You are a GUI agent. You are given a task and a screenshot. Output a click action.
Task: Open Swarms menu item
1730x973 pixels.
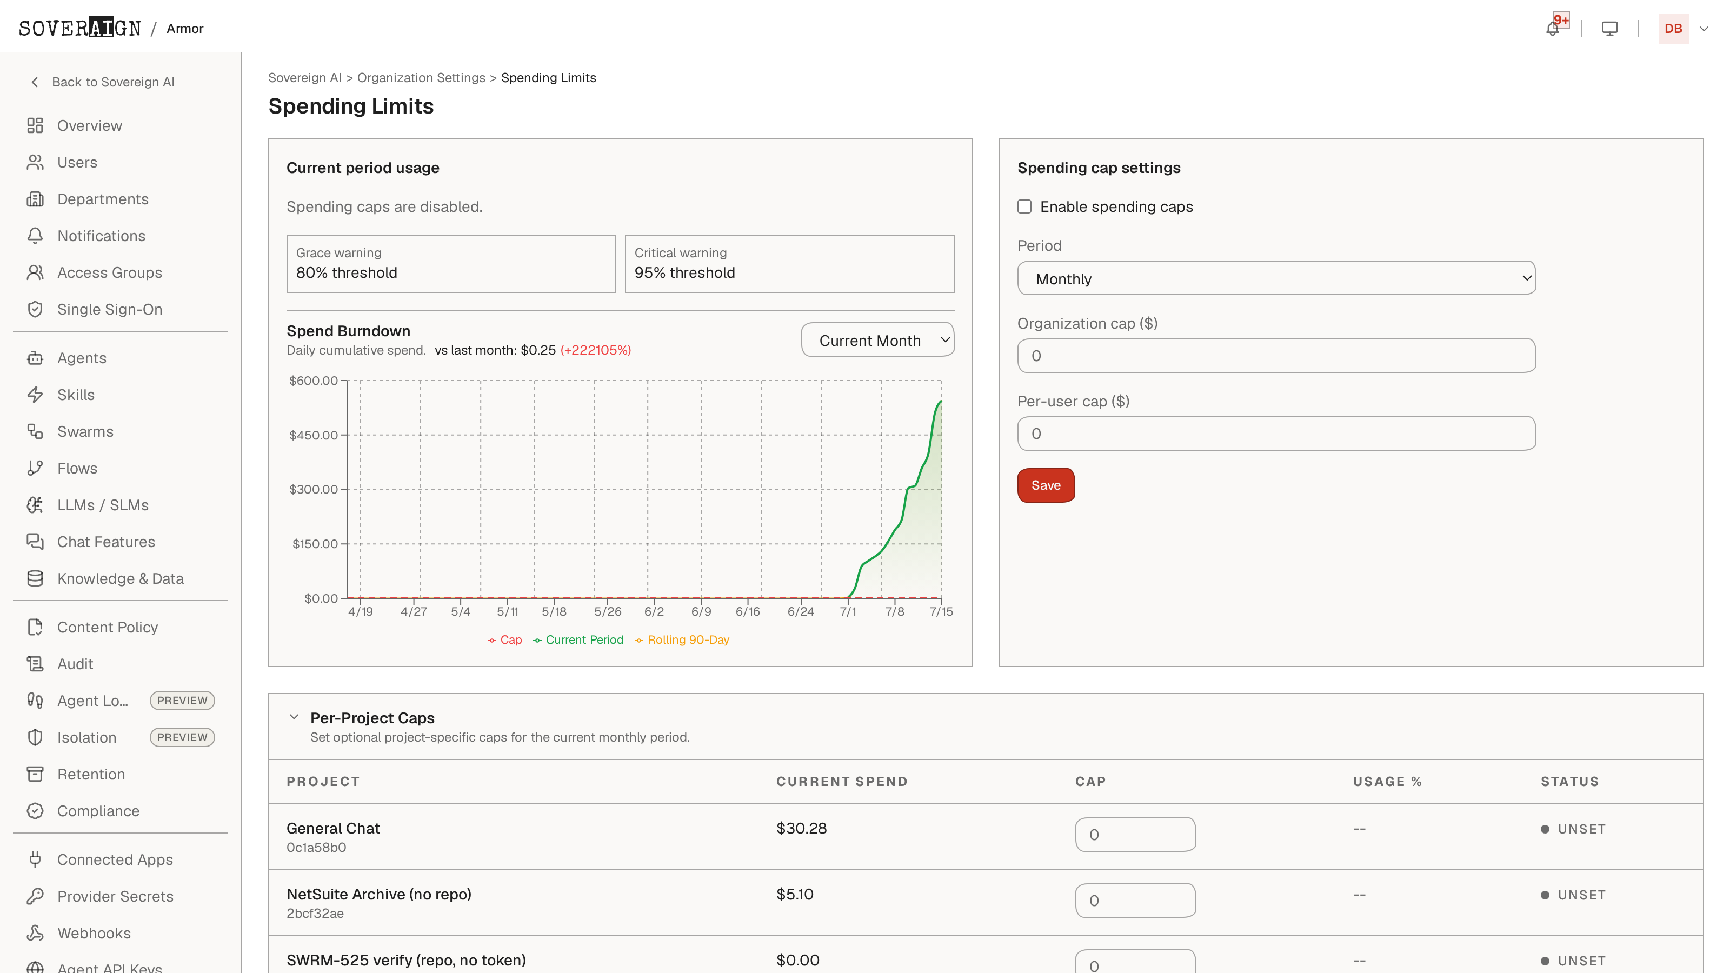tap(85, 432)
